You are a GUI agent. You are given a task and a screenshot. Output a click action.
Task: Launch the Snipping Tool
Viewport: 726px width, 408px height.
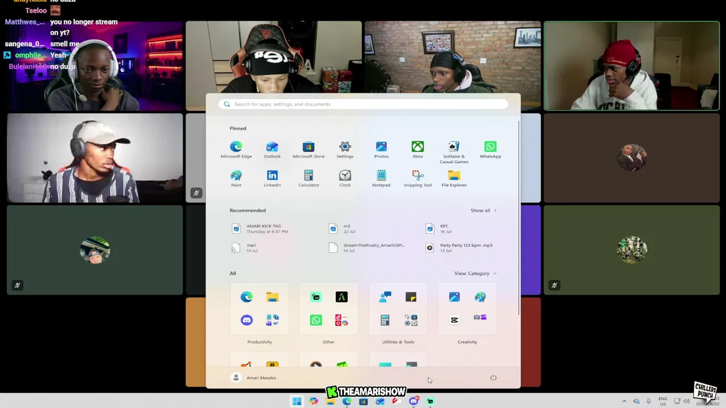pyautogui.click(x=417, y=178)
